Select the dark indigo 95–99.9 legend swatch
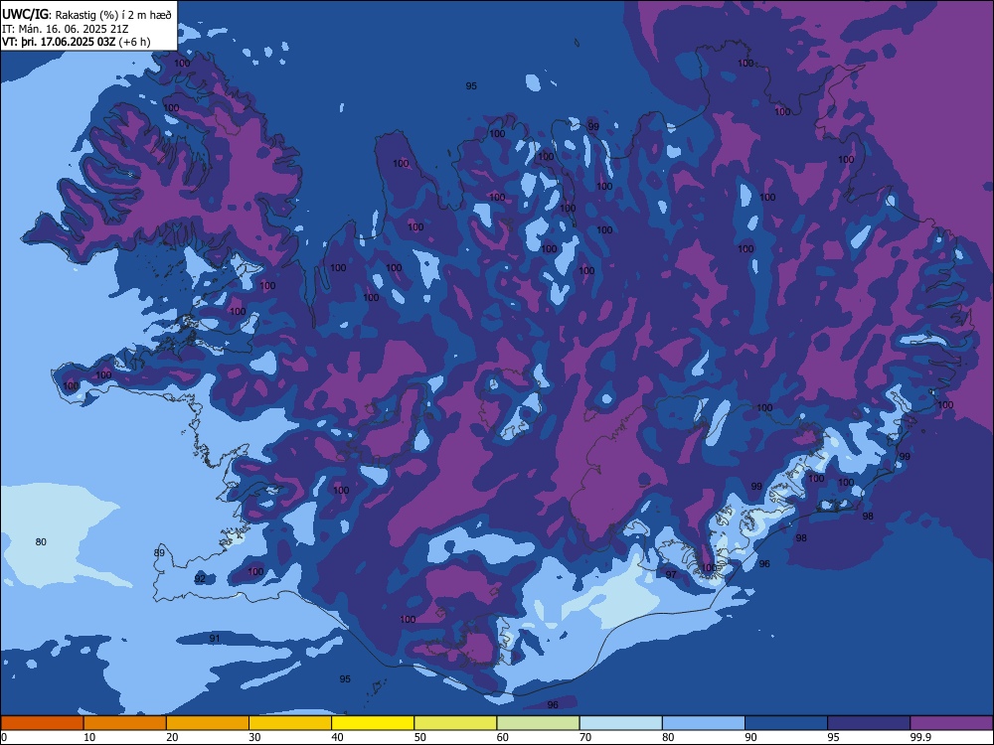 pyautogui.click(x=869, y=723)
